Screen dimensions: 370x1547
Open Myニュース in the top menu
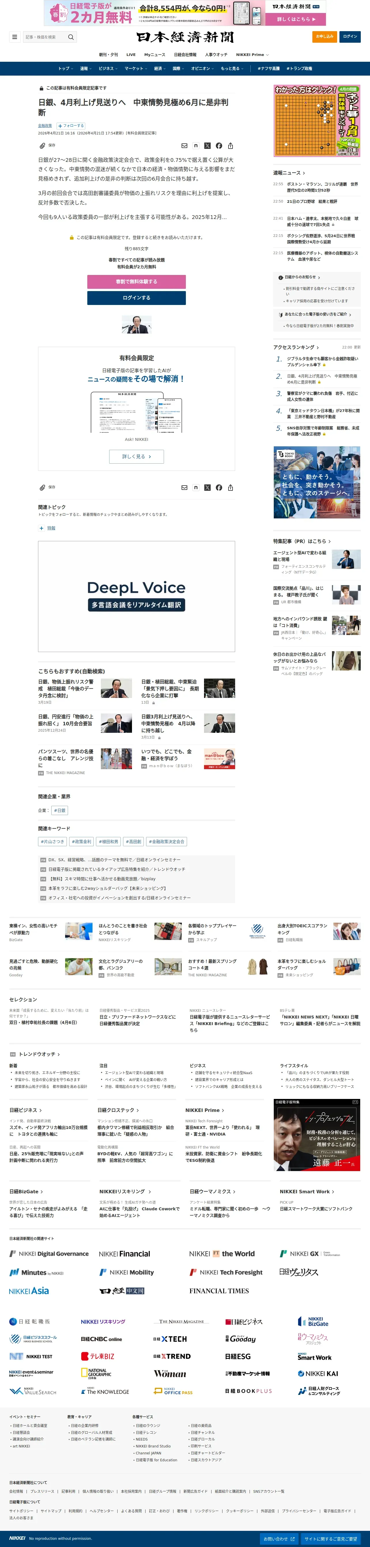point(155,55)
